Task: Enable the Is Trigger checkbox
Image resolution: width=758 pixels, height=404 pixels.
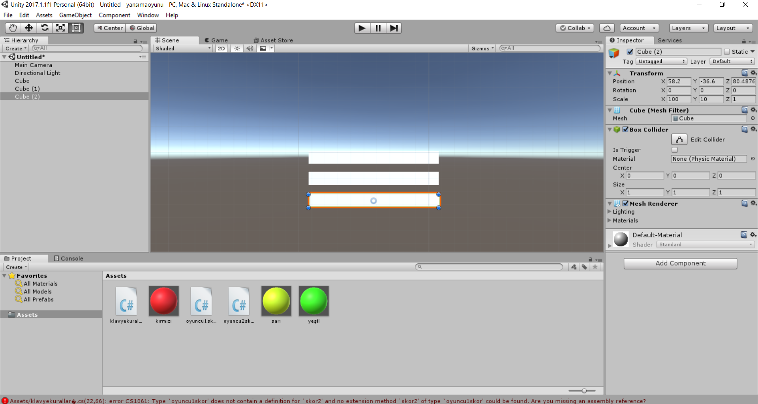Action: 675,150
